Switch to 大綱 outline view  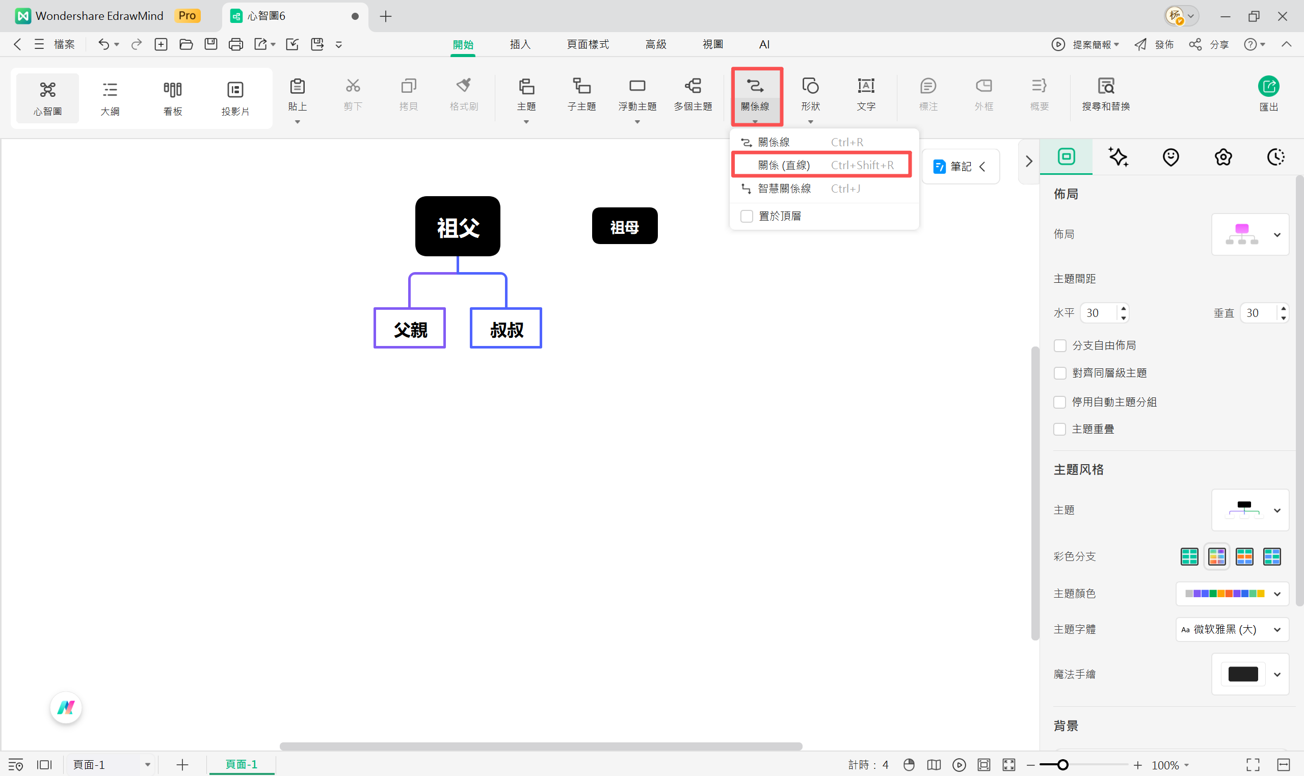[x=110, y=98]
